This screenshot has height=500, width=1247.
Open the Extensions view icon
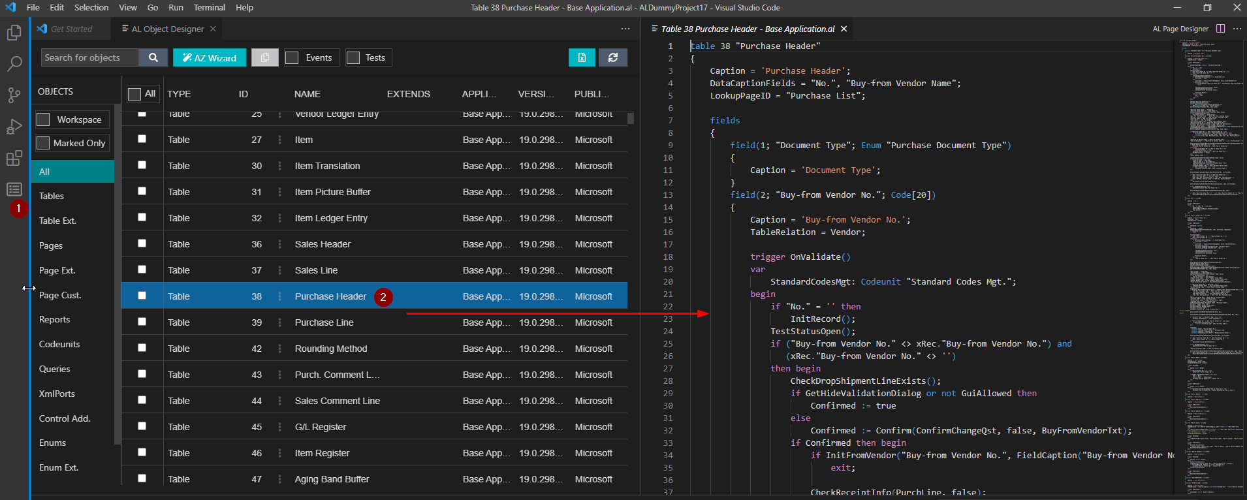point(14,158)
